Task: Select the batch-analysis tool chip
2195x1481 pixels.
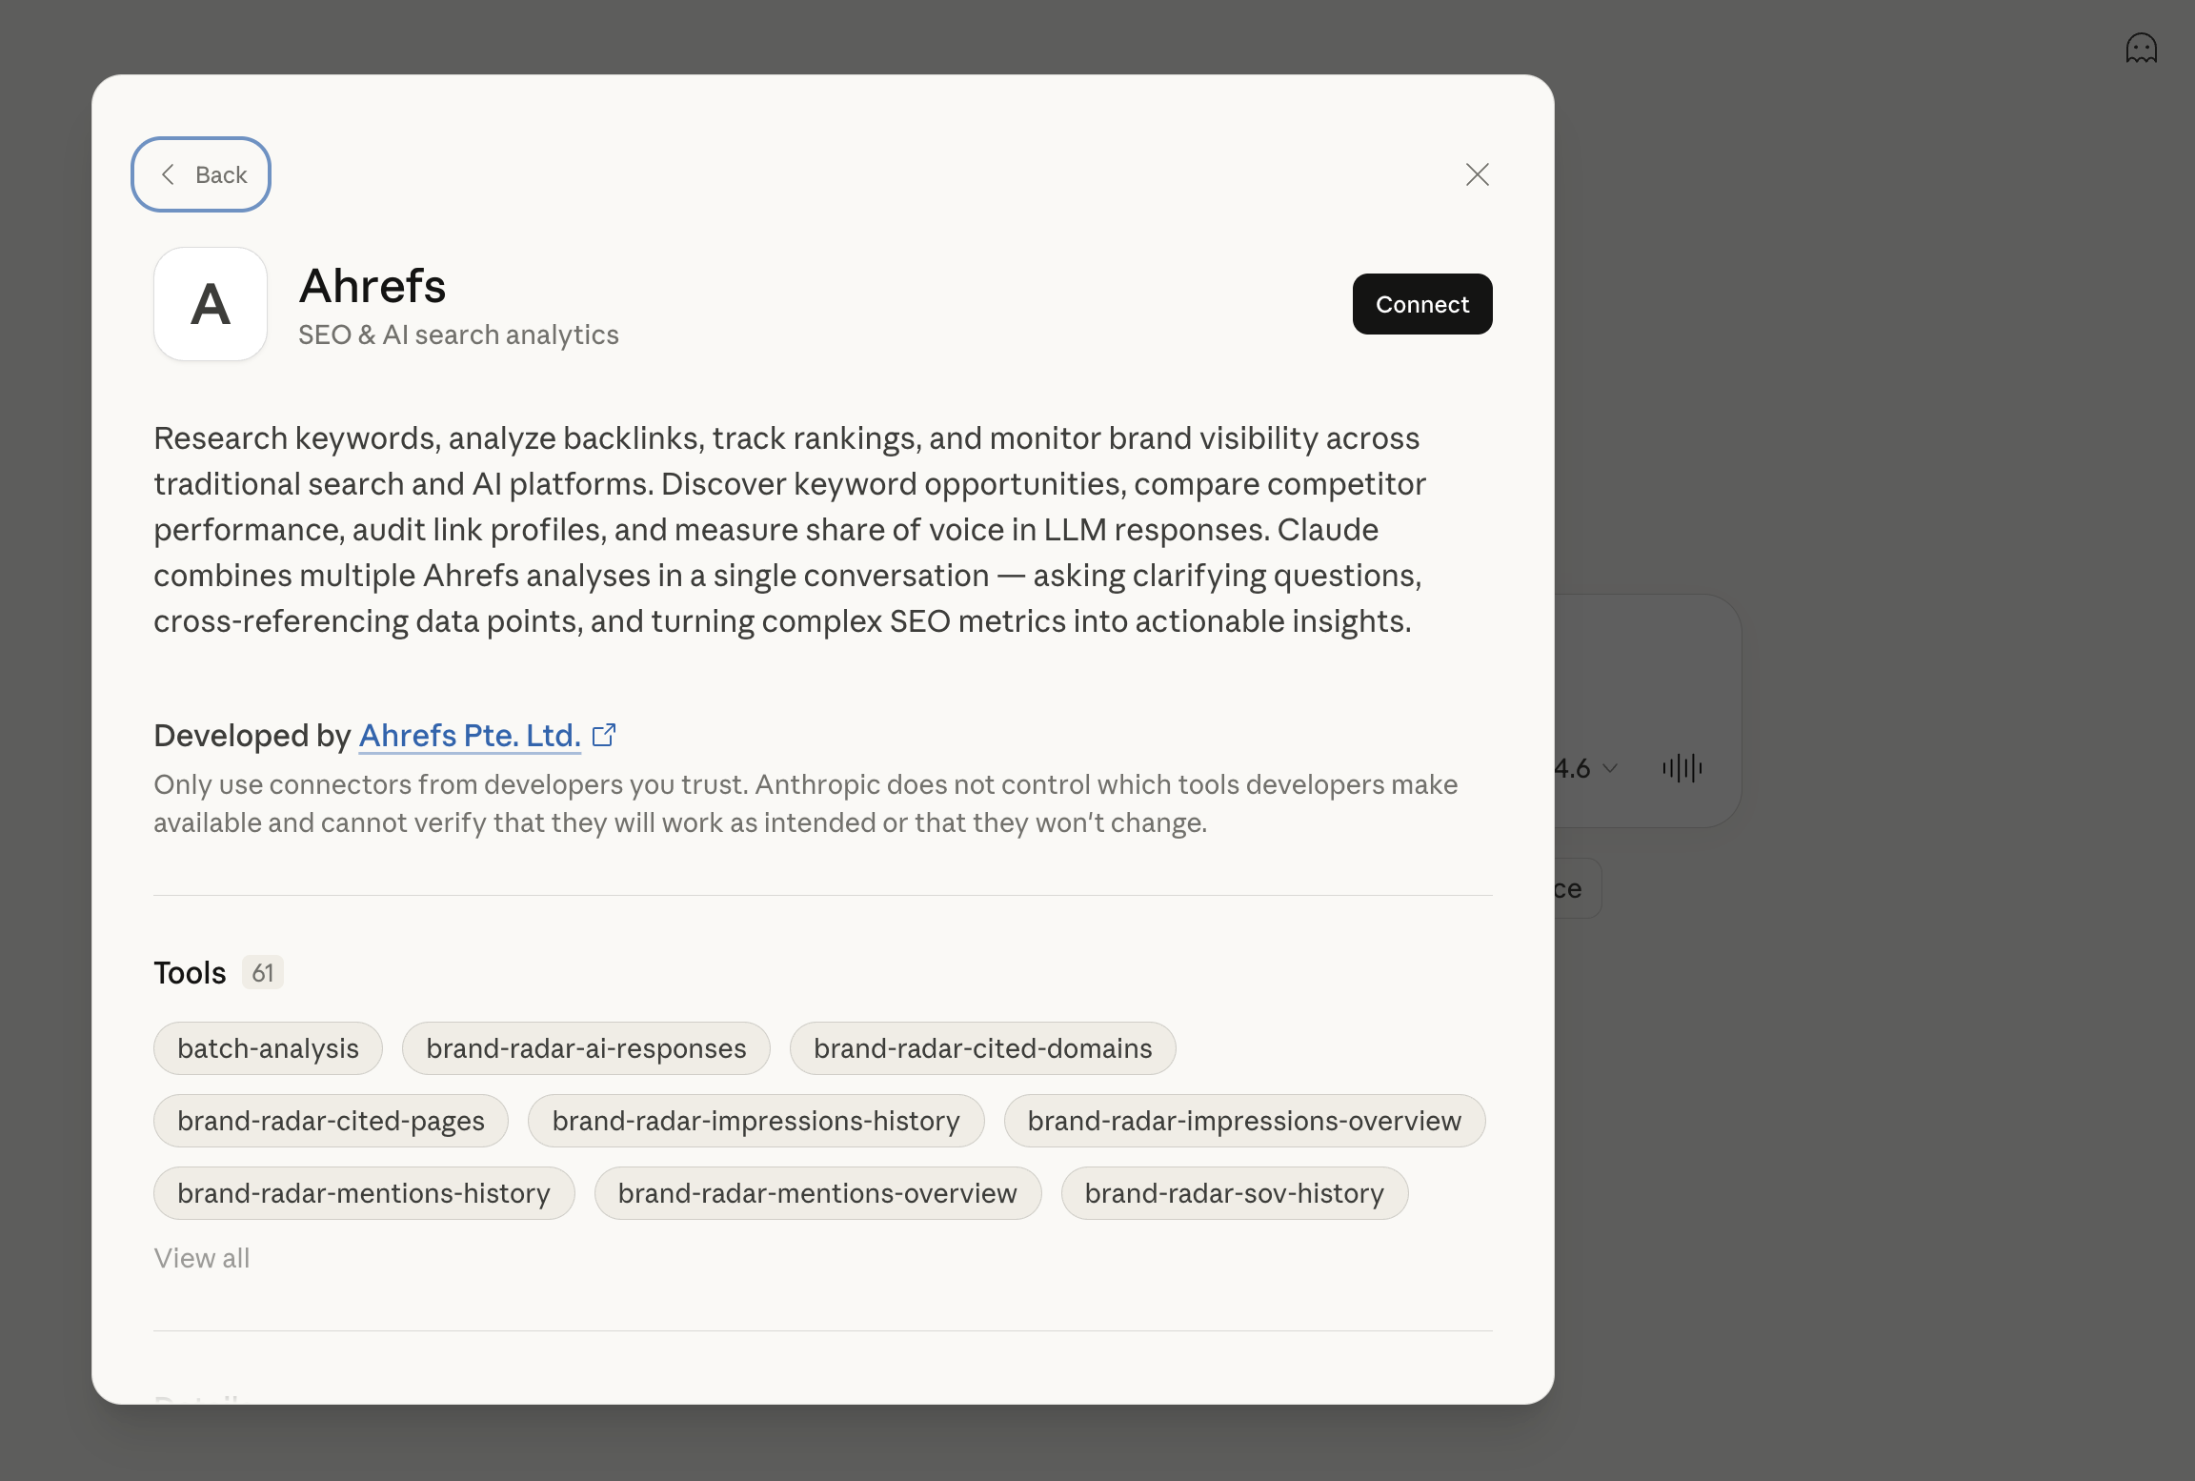Action: [x=268, y=1048]
